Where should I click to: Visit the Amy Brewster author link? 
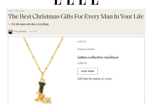tap(21, 31)
